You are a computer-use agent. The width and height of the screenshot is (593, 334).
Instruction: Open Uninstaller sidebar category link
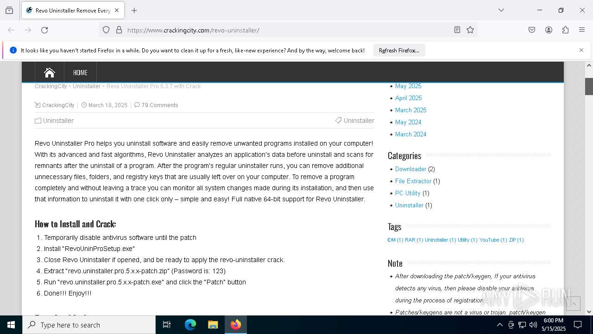pos(410,206)
